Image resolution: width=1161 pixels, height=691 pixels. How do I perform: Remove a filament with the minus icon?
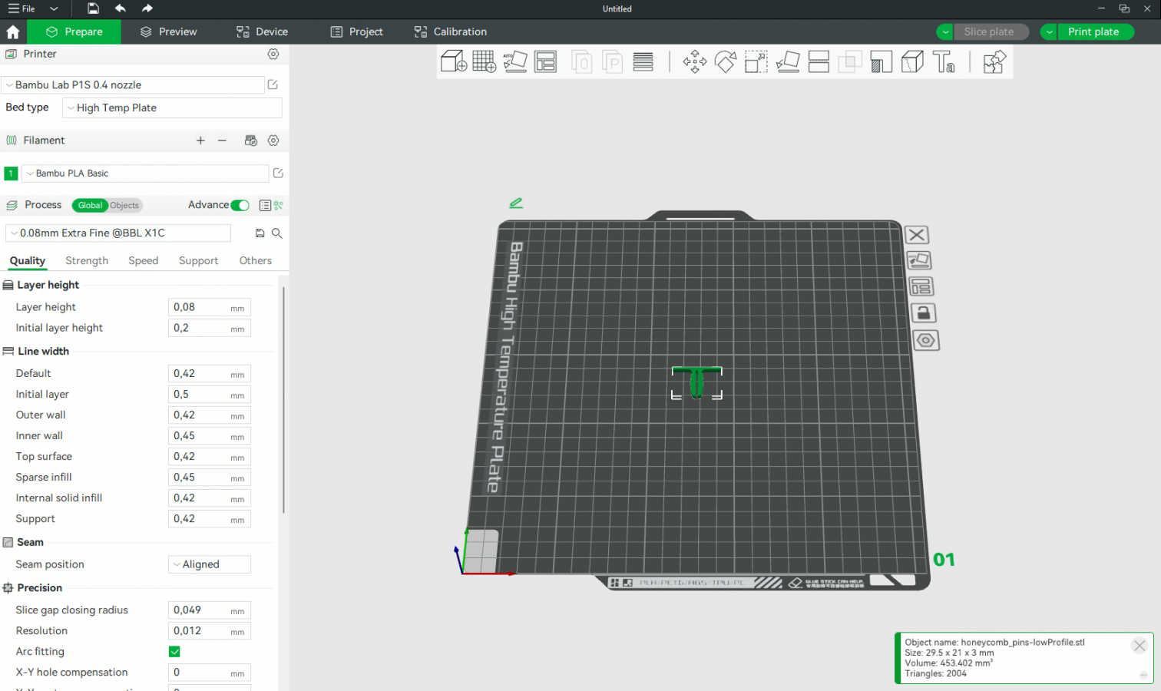222,141
